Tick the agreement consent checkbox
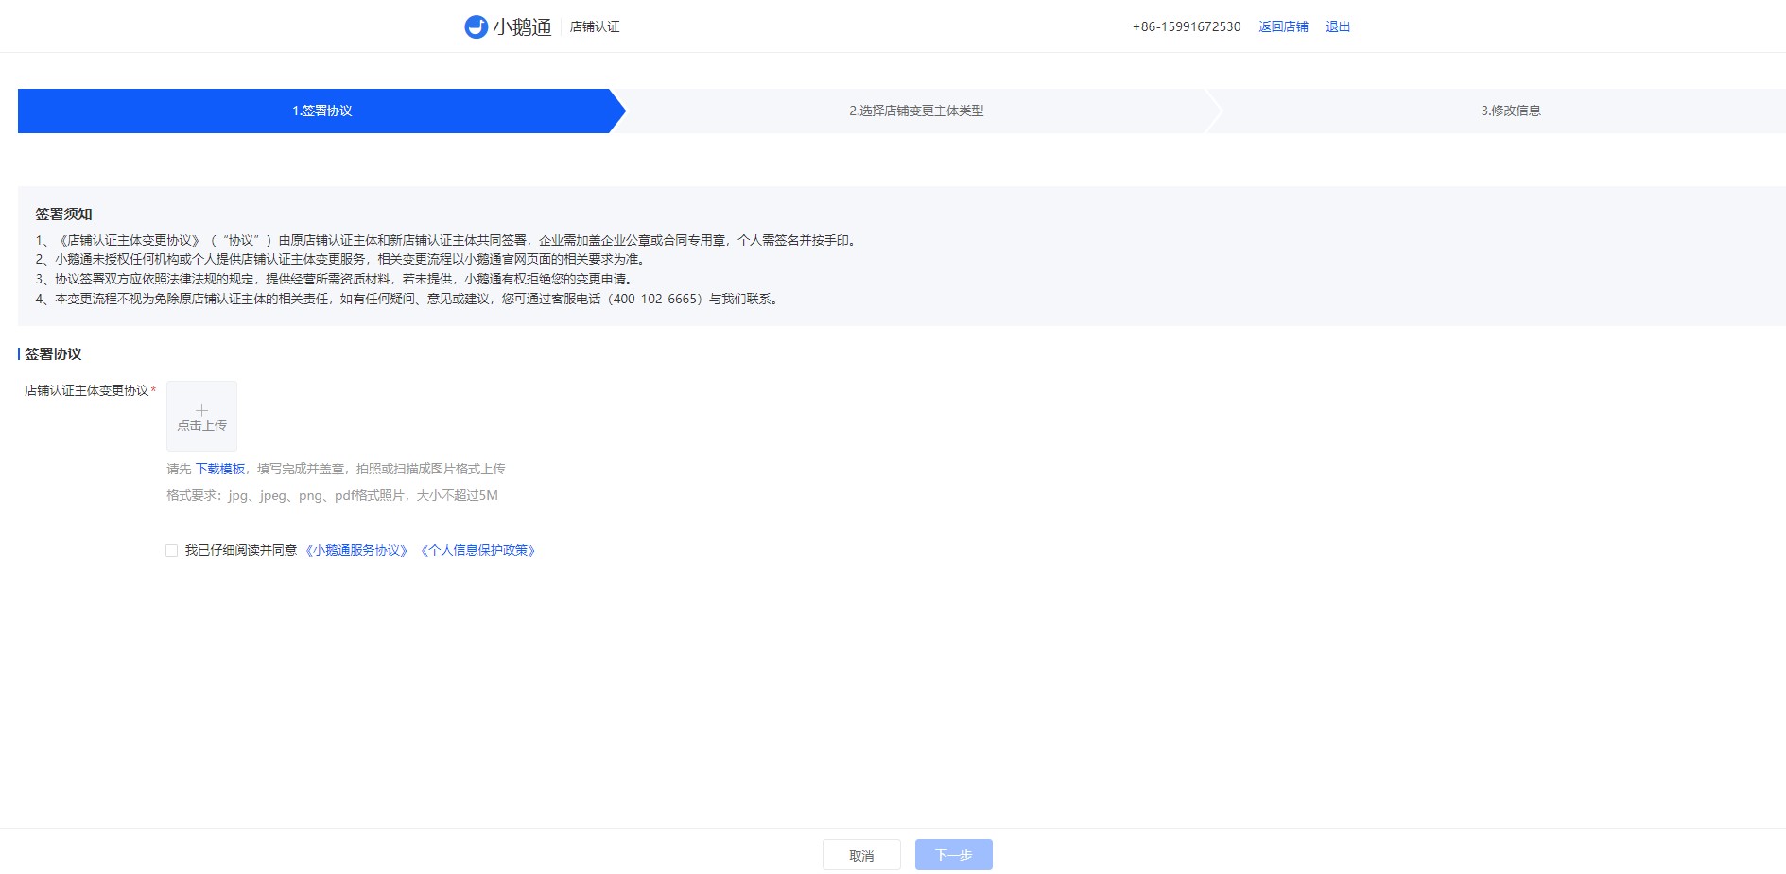The image size is (1786, 874). [x=171, y=550]
